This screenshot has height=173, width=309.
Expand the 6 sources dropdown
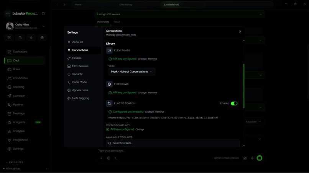(x=253, y=122)
